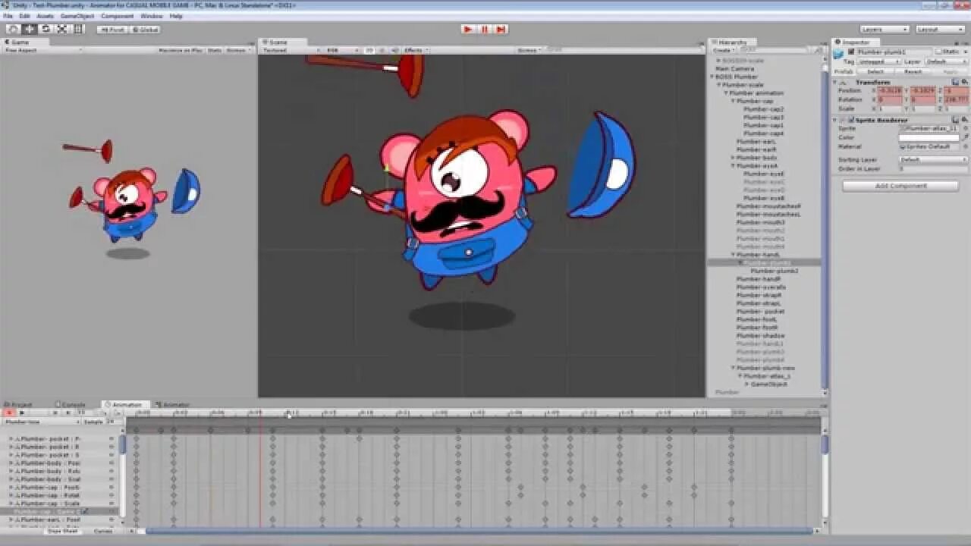
Task: Open the Layer dropdown in Inspector
Action: pyautogui.click(x=945, y=61)
